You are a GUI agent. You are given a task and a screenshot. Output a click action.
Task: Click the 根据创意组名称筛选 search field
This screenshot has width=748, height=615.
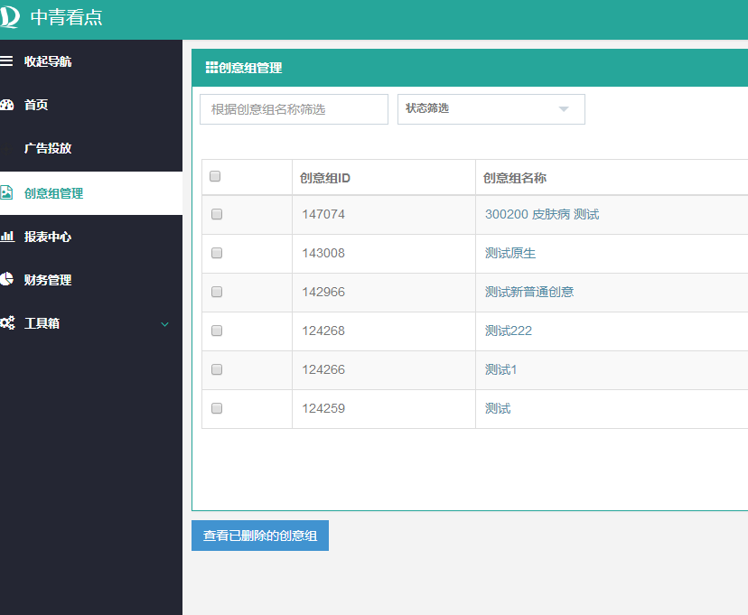294,109
